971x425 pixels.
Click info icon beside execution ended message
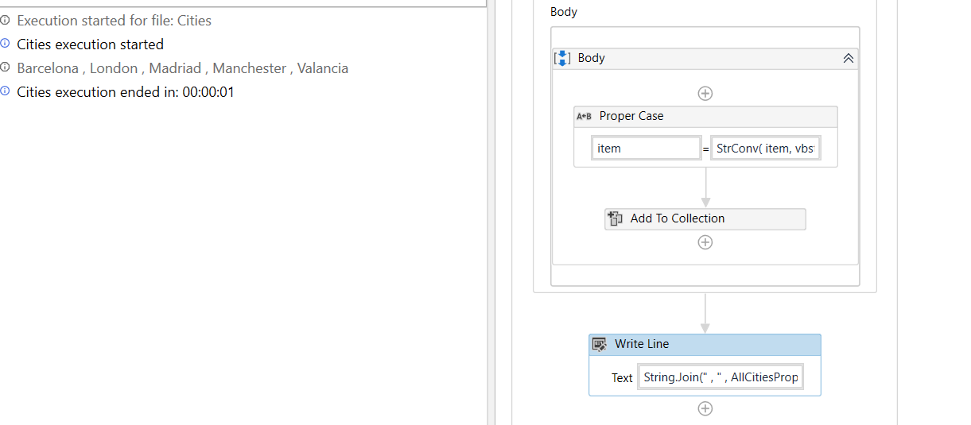pos(5,91)
